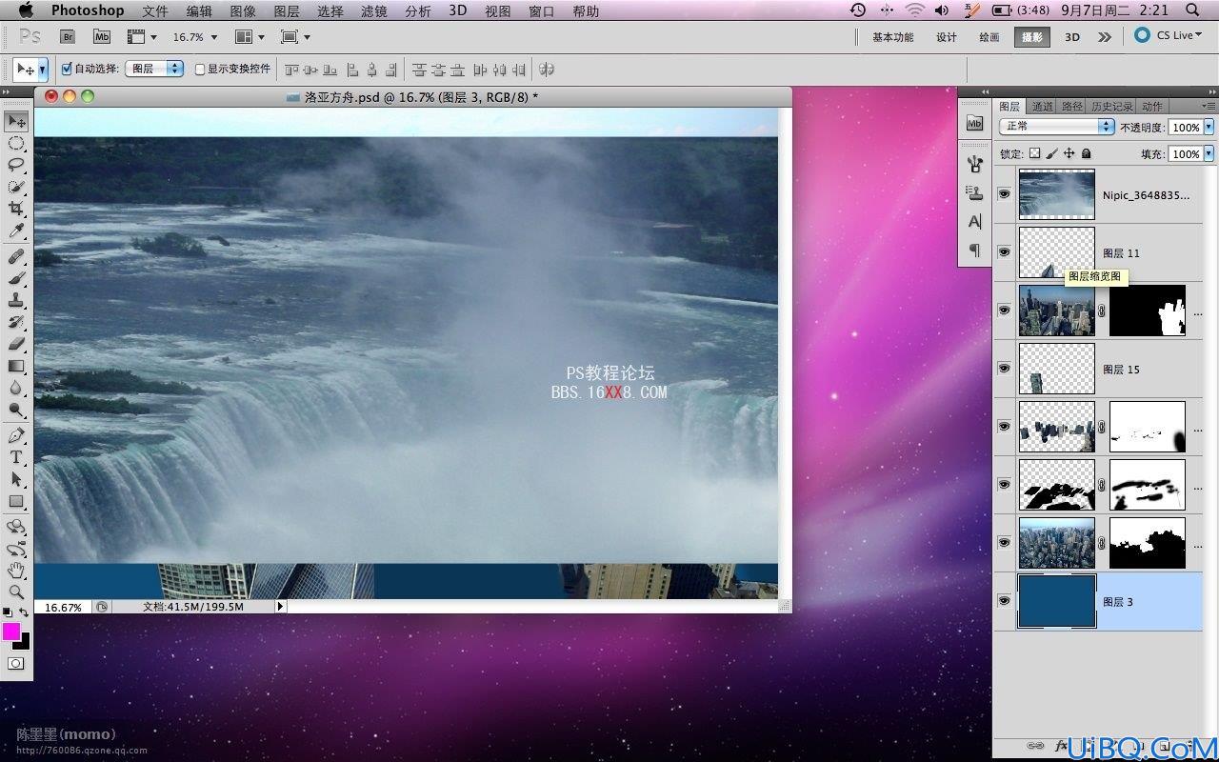Toggle Quick Mask mode icon
This screenshot has width=1219, height=762.
click(16, 663)
